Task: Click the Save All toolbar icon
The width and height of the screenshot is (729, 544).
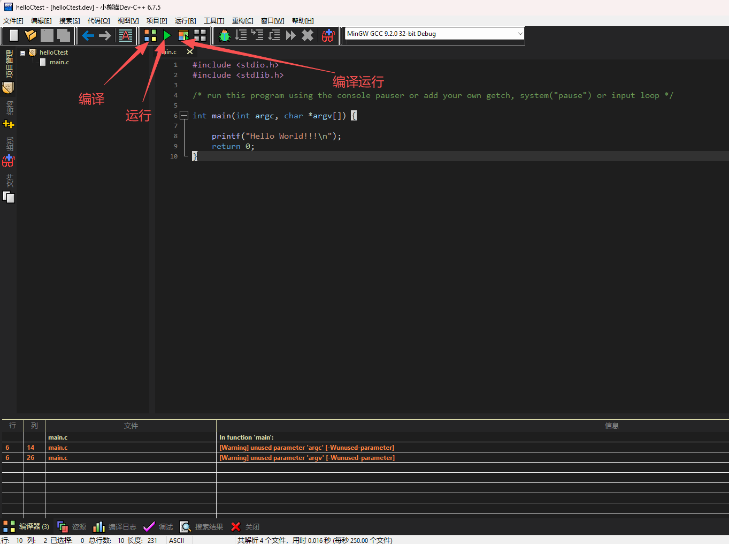Action: (64, 35)
